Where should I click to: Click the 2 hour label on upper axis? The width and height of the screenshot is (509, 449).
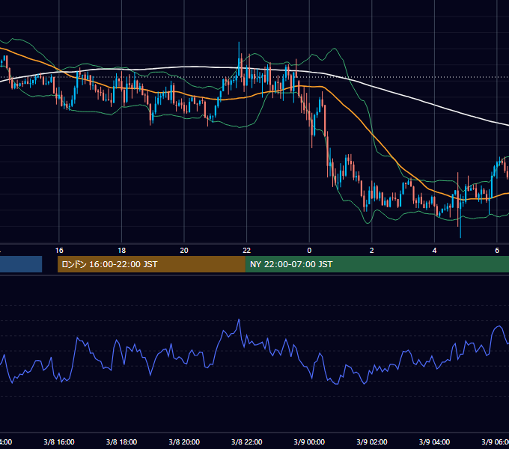pos(372,251)
